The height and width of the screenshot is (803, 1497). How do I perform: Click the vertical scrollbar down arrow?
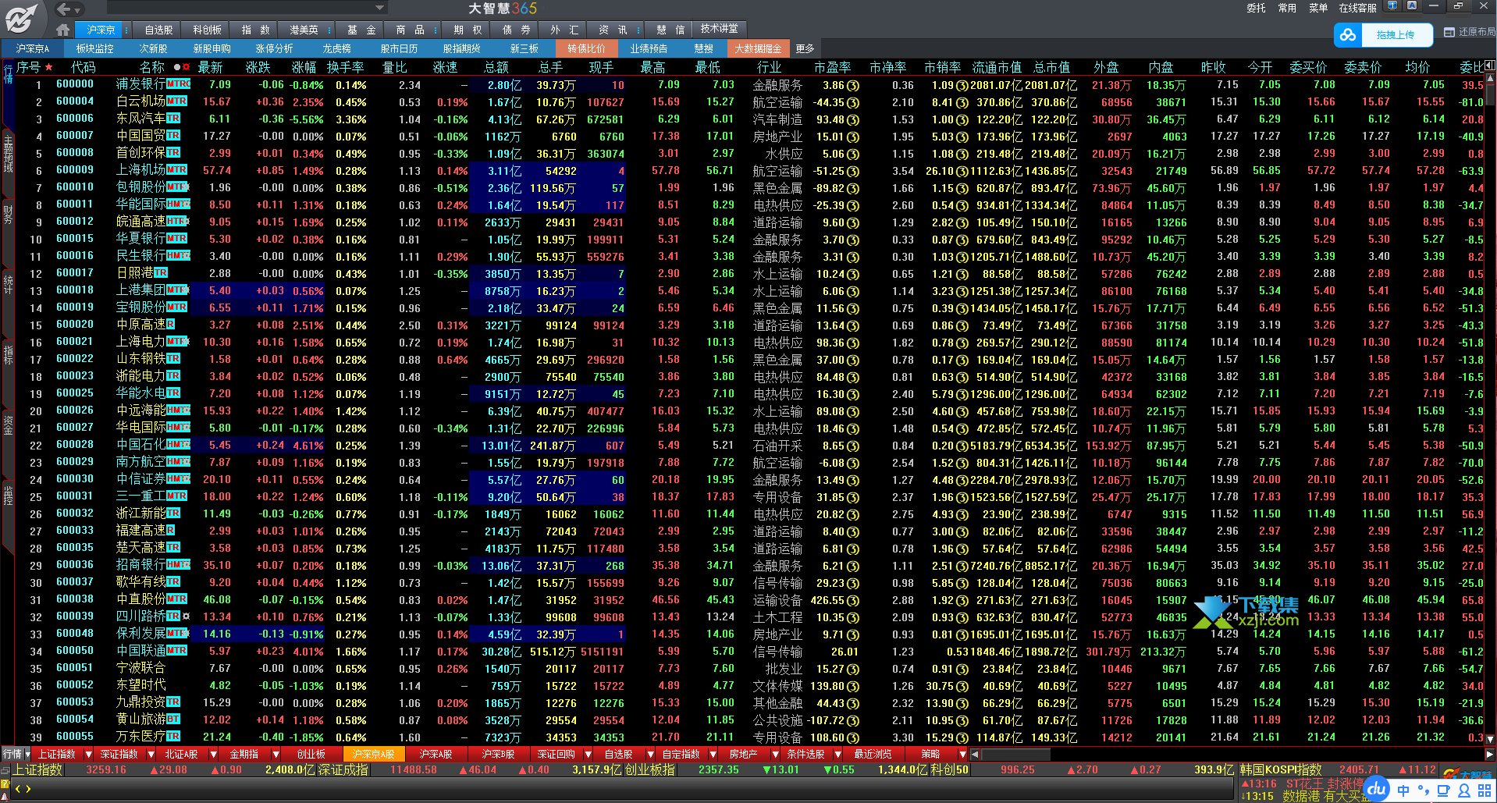pos(1490,739)
